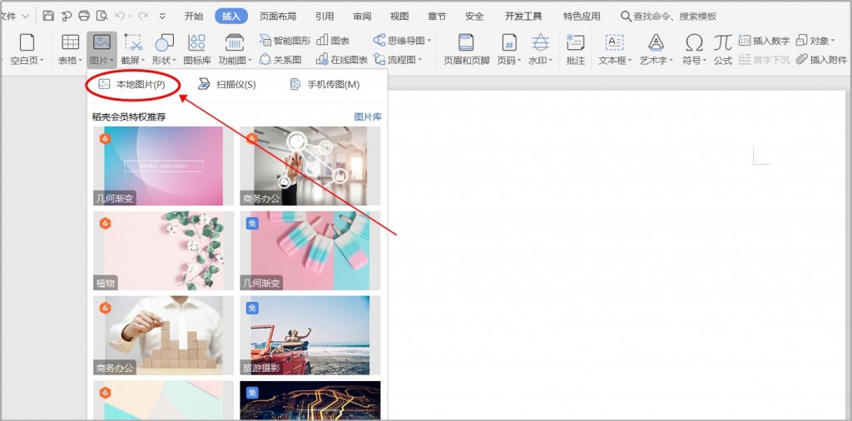Click 插入附件 insert attachment
This screenshot has width=852, height=421.
[821, 60]
